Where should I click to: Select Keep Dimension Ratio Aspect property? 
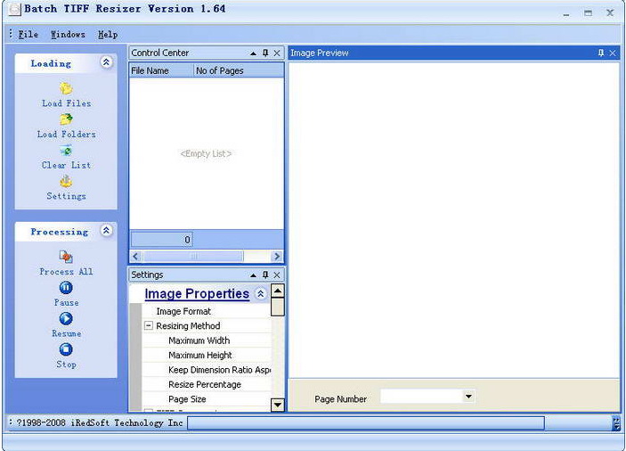207,370
